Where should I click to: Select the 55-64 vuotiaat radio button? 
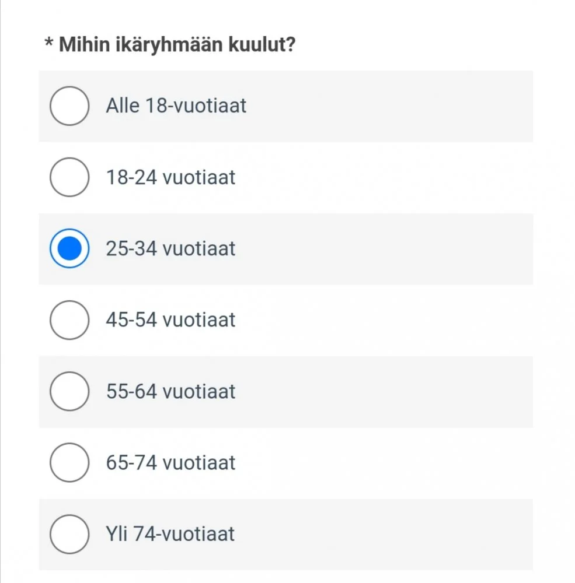pos(69,391)
